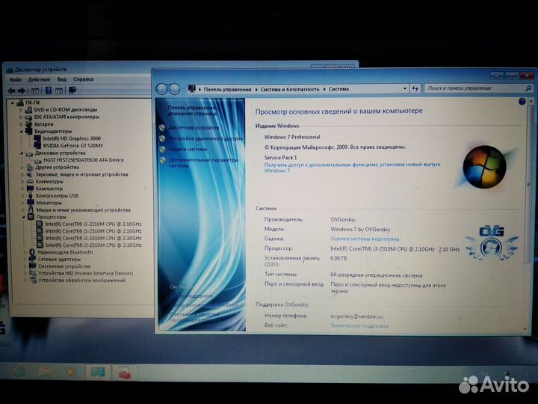Viewport: 538px width, 404px height.
Task: Click the Windows 7 upgrade features link
Action: (353, 168)
